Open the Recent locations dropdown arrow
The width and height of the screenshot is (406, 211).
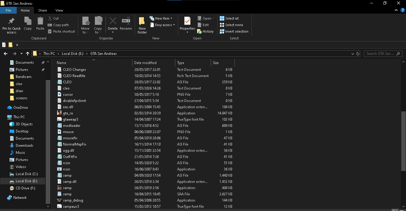[21, 54]
